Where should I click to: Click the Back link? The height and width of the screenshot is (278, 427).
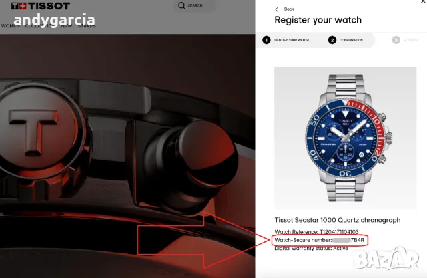289,9
